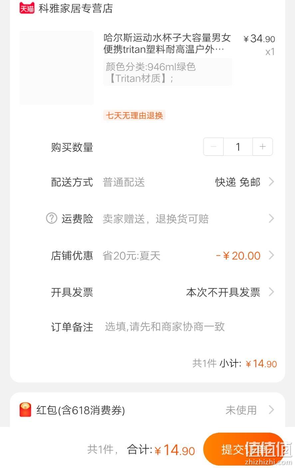
Task: Tap the Tmall logo icon
Action: pyautogui.click(x=27, y=8)
